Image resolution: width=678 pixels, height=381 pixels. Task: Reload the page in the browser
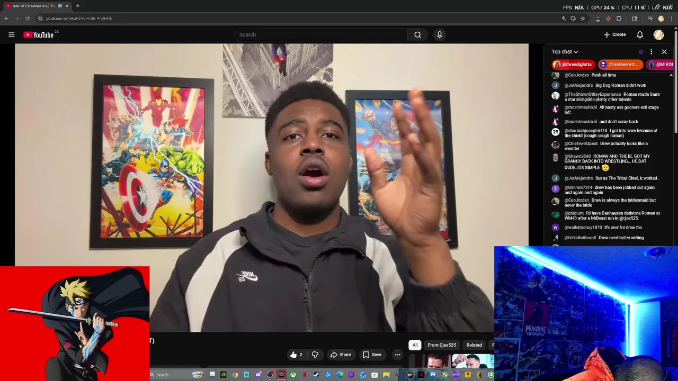pyautogui.click(x=28, y=18)
